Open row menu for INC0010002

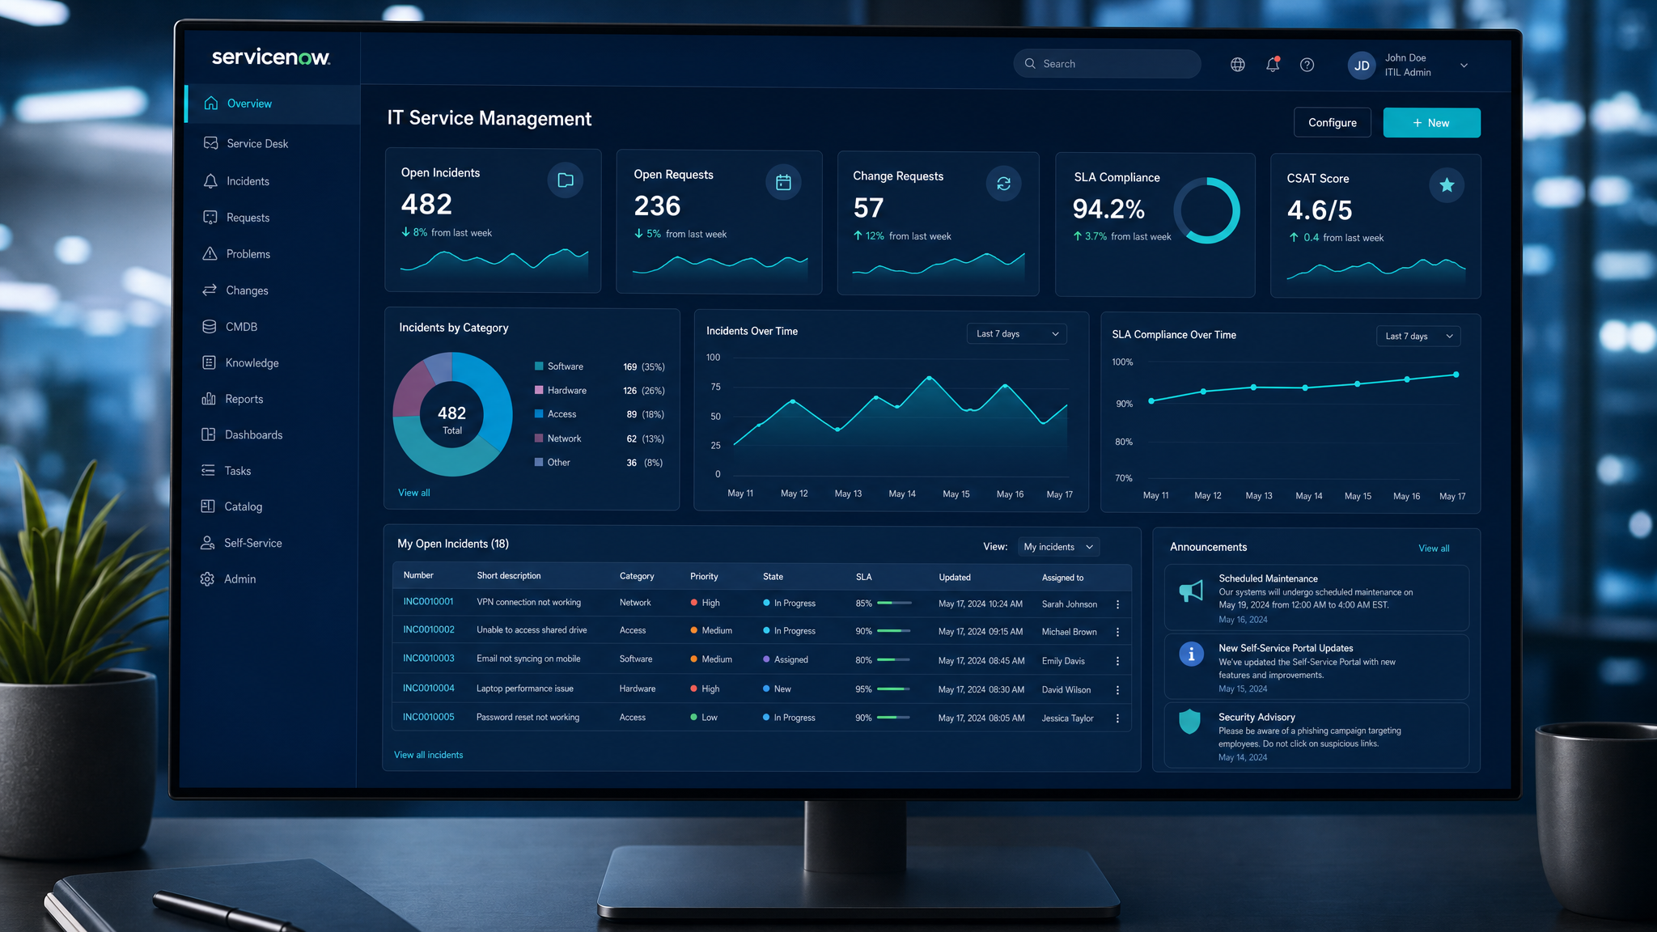pos(1118,633)
